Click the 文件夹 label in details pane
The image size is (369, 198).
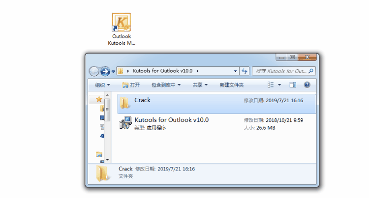125,176
